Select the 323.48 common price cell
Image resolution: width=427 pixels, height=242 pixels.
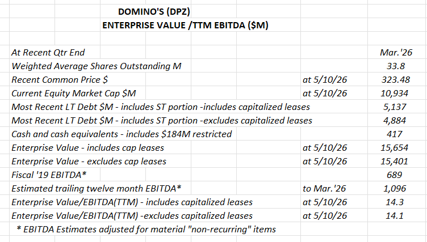point(396,80)
